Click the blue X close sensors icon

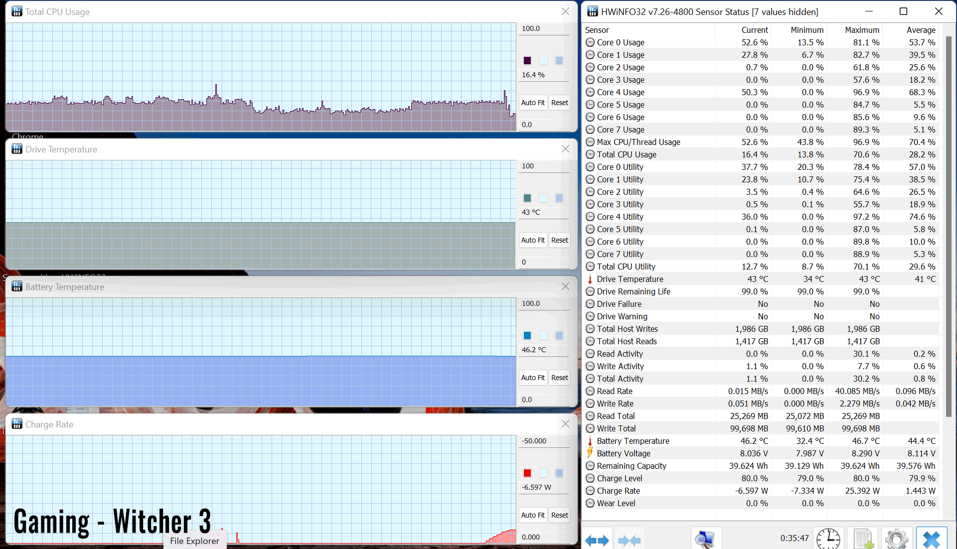pyautogui.click(x=931, y=540)
